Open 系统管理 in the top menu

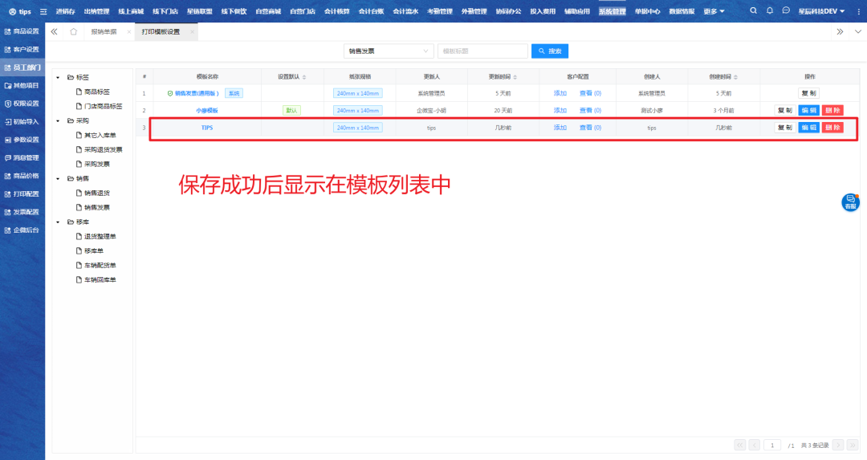point(612,11)
